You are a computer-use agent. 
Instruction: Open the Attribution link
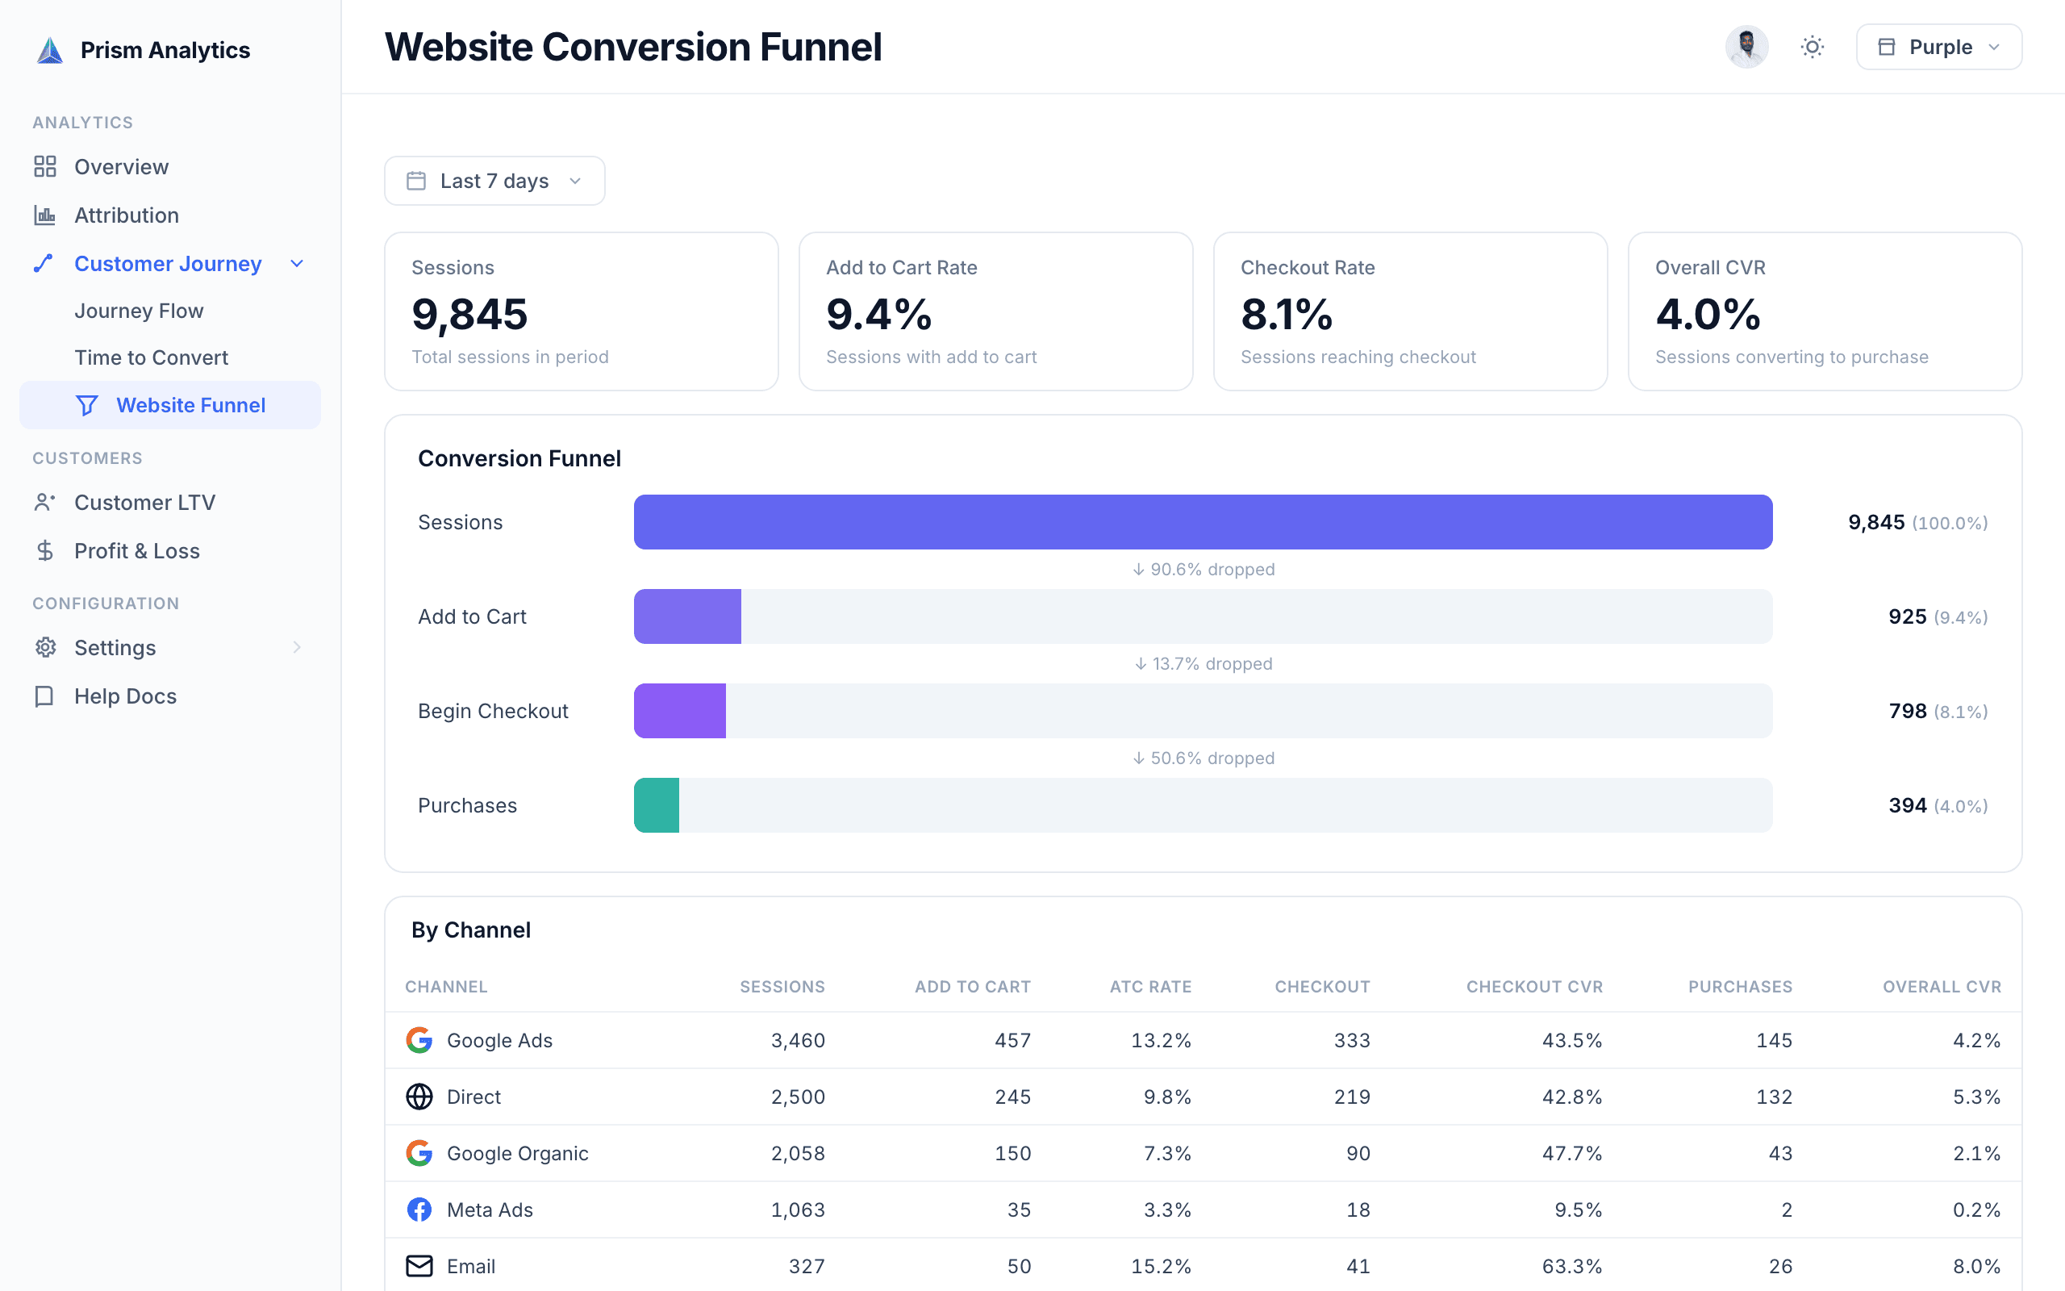[x=127, y=215]
